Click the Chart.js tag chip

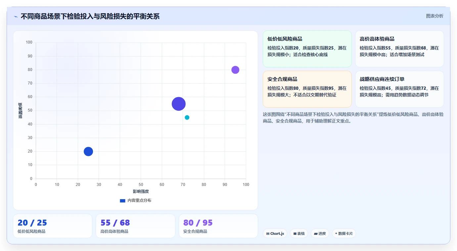pos(275,233)
